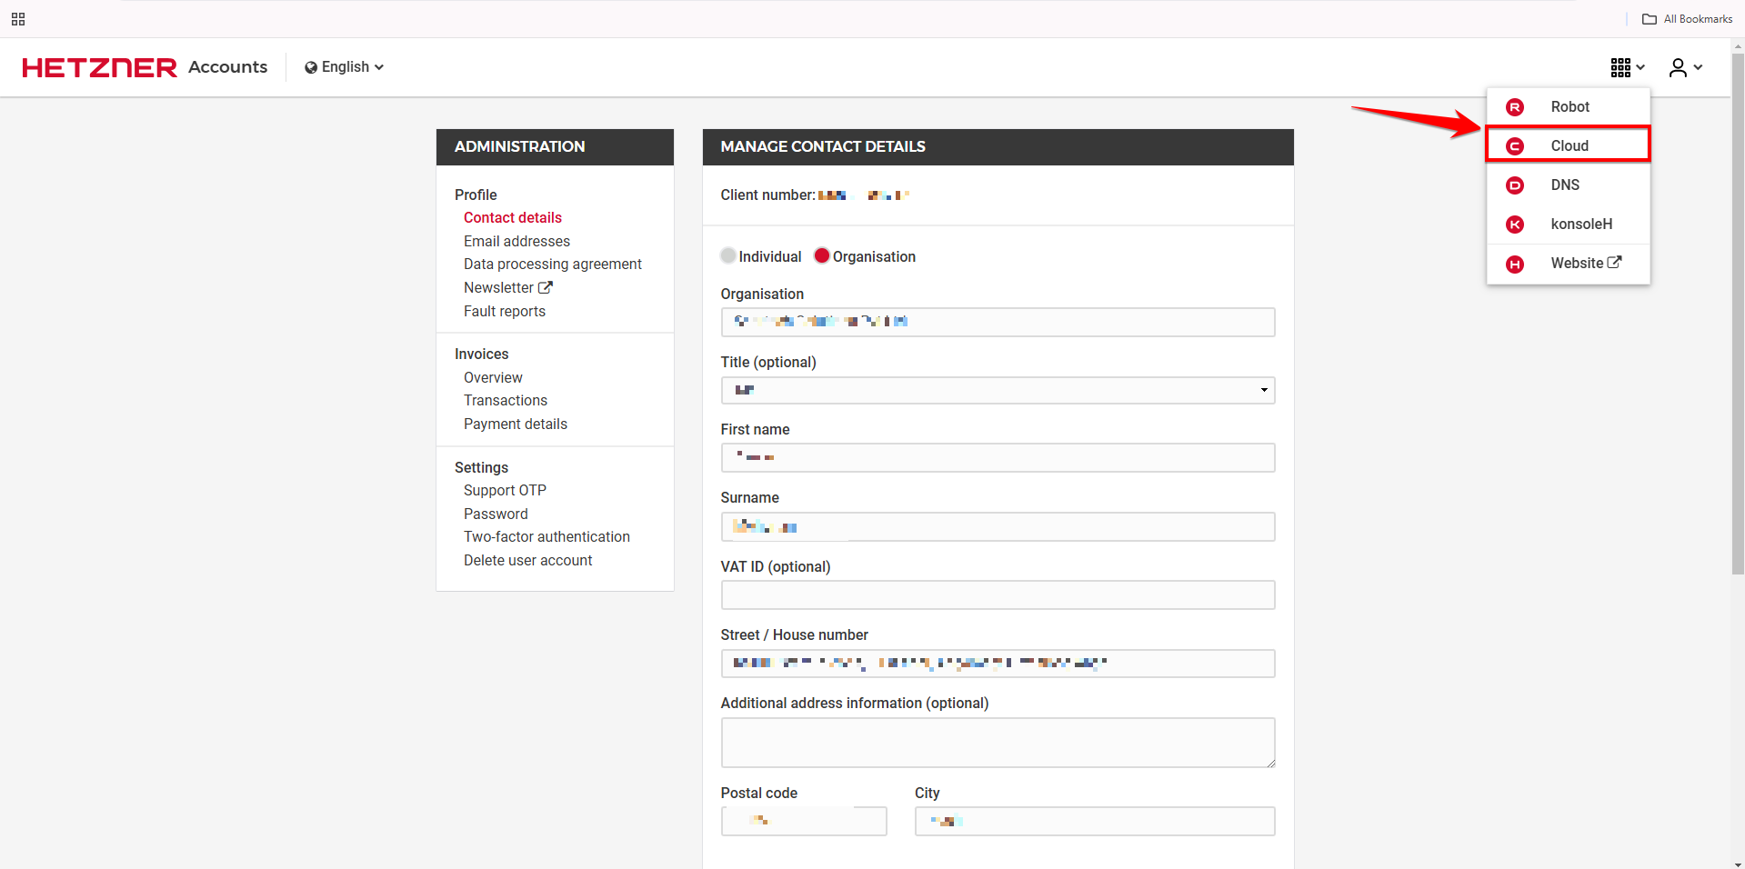The height and width of the screenshot is (869, 1745).
Task: Open the Newsletter external link
Action: pyautogui.click(x=507, y=288)
